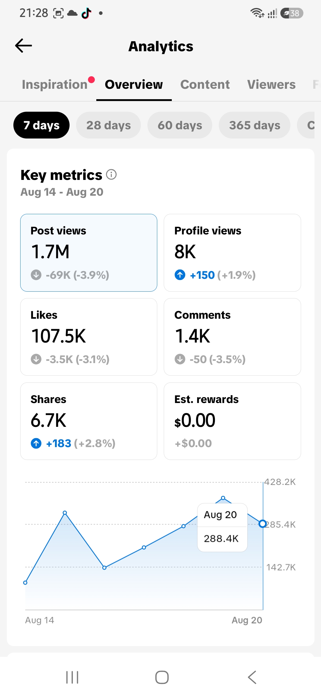Open the Key metrics info icon
Screen dimensions: 321x697
pyautogui.click(x=111, y=175)
